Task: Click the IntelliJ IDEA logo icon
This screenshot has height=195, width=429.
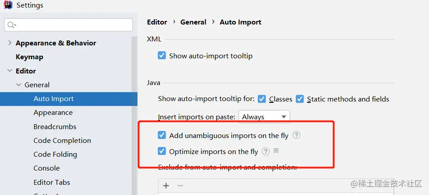Action: pos(8,5)
